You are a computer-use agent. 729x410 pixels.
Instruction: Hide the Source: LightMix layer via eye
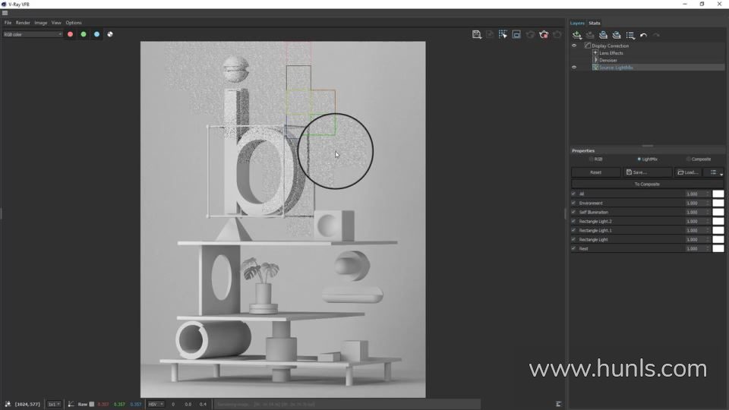[x=574, y=68]
